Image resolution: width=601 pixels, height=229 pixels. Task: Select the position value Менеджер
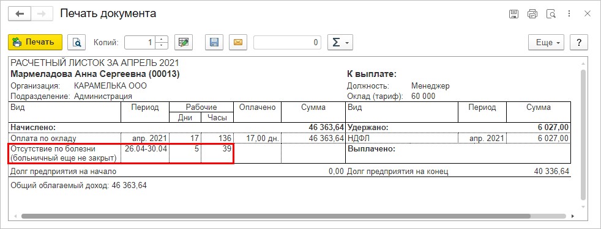(x=430, y=85)
